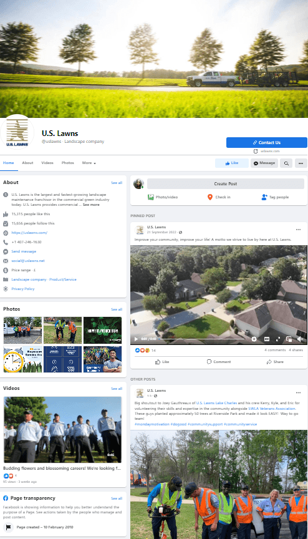This screenshot has width=308, height=539.
Task: Comment on the pinned post
Action: pyautogui.click(x=219, y=362)
